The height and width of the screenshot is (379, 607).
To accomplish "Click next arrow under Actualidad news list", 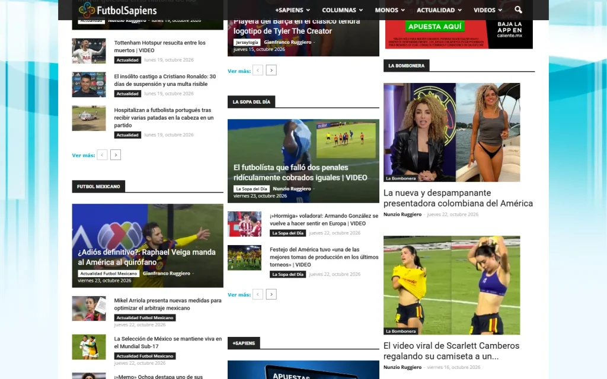I will pyautogui.click(x=116, y=155).
